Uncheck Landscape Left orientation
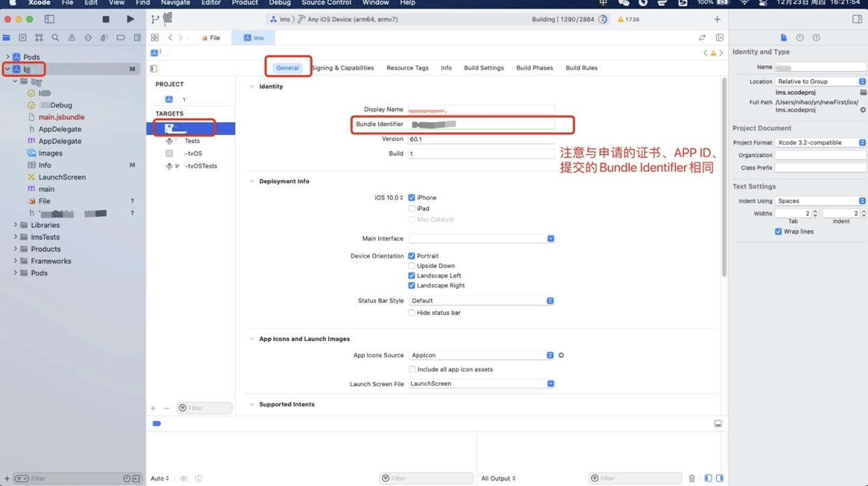This screenshot has height=486, width=868. click(412, 275)
